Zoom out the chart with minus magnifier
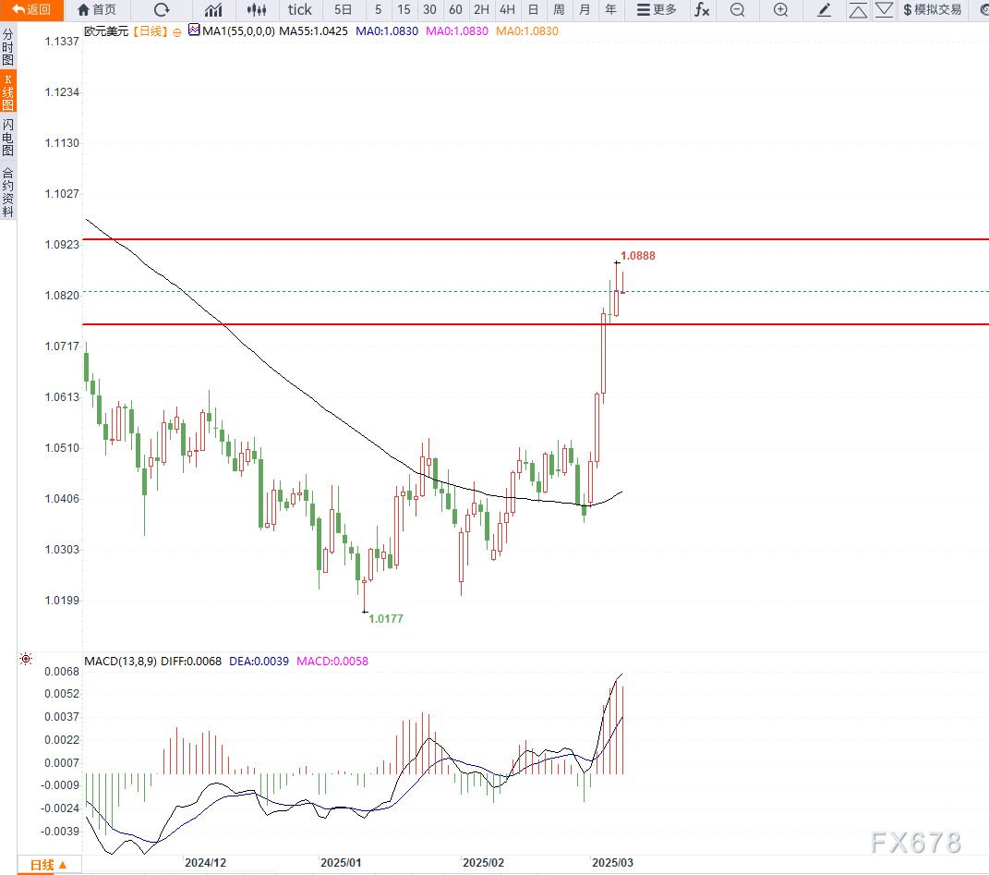 [x=737, y=9]
